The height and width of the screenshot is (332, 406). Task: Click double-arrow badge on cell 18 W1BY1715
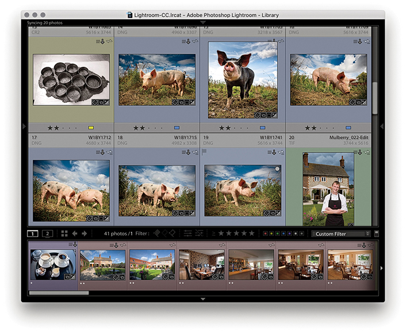click(195, 152)
